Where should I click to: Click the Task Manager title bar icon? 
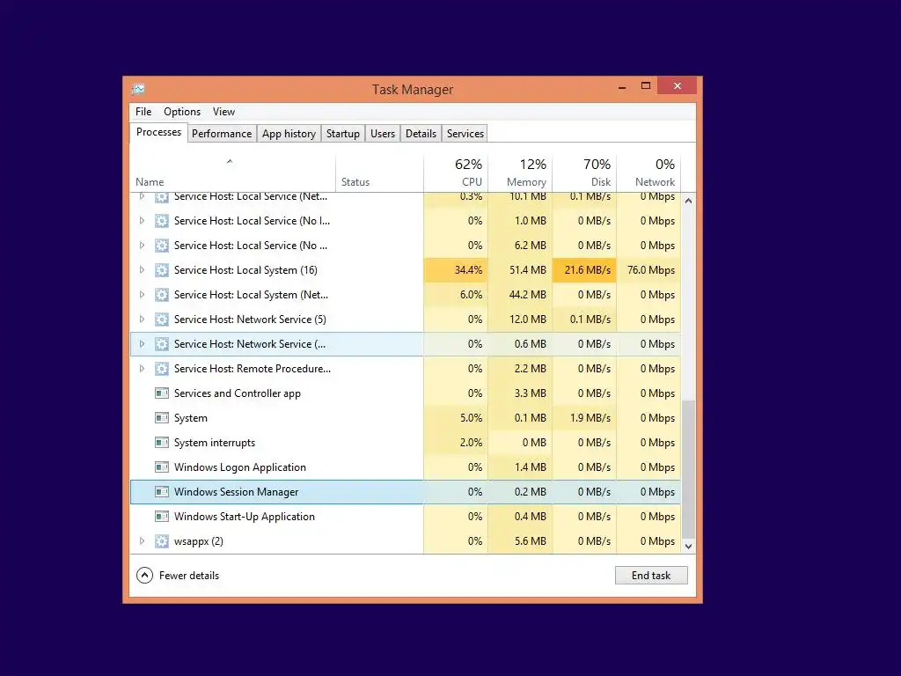point(138,89)
